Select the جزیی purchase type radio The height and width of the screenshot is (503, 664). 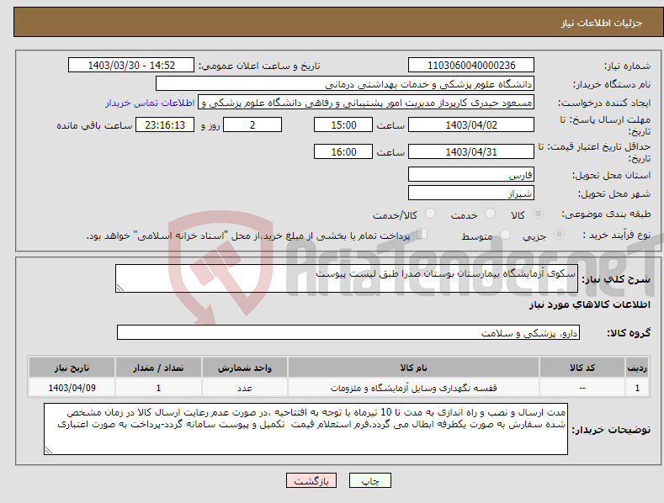(559, 235)
